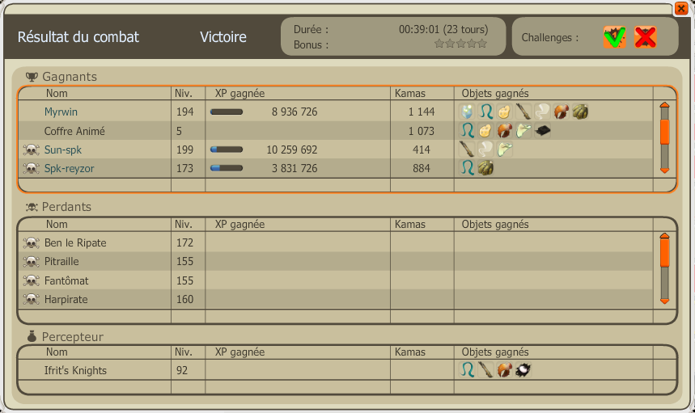Click the blue crystal item in Myrwin's loot
Image resolution: width=695 pixels, height=413 pixels.
(467, 112)
